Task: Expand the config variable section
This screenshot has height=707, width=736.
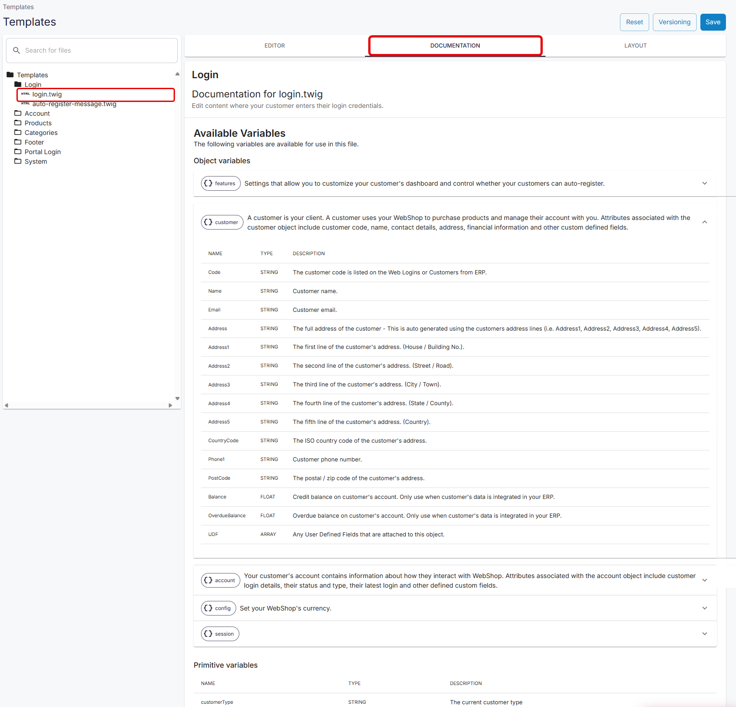Action: [704, 608]
